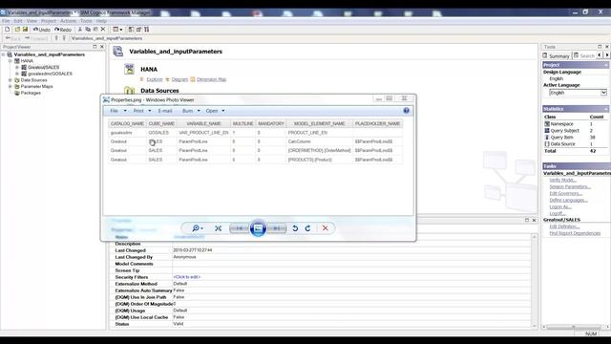Open the Actions menu
611x344 pixels.
(x=68, y=21)
